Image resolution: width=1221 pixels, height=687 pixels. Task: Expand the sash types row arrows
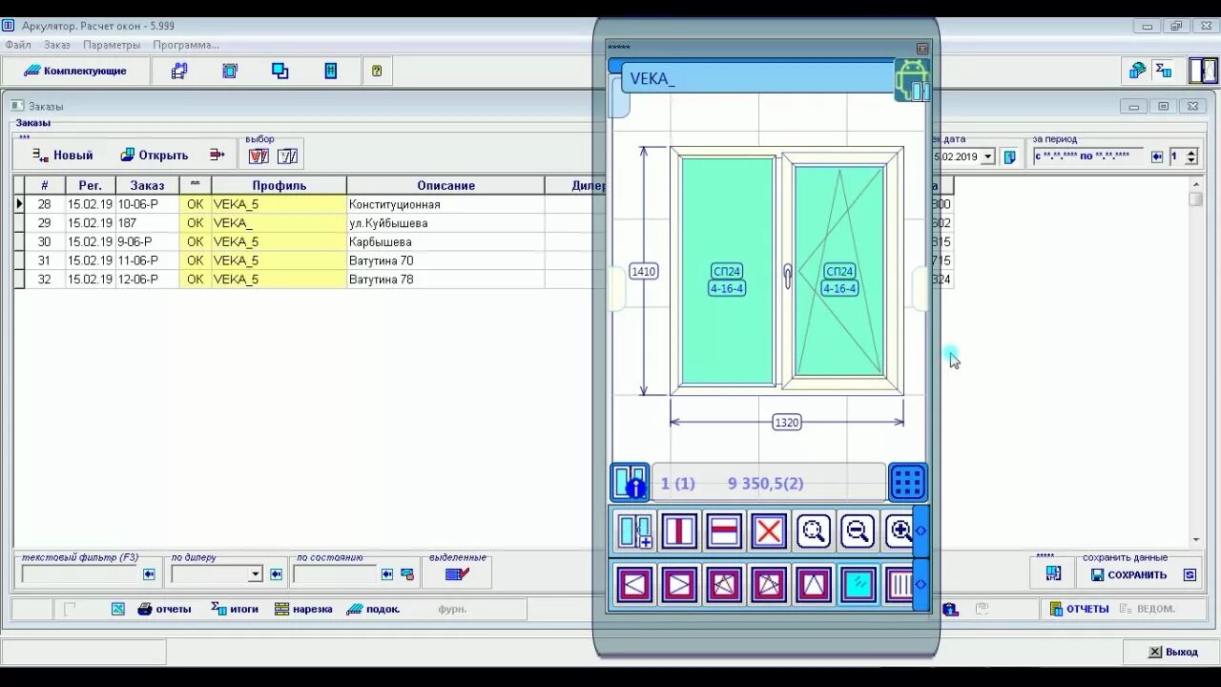pos(921,584)
